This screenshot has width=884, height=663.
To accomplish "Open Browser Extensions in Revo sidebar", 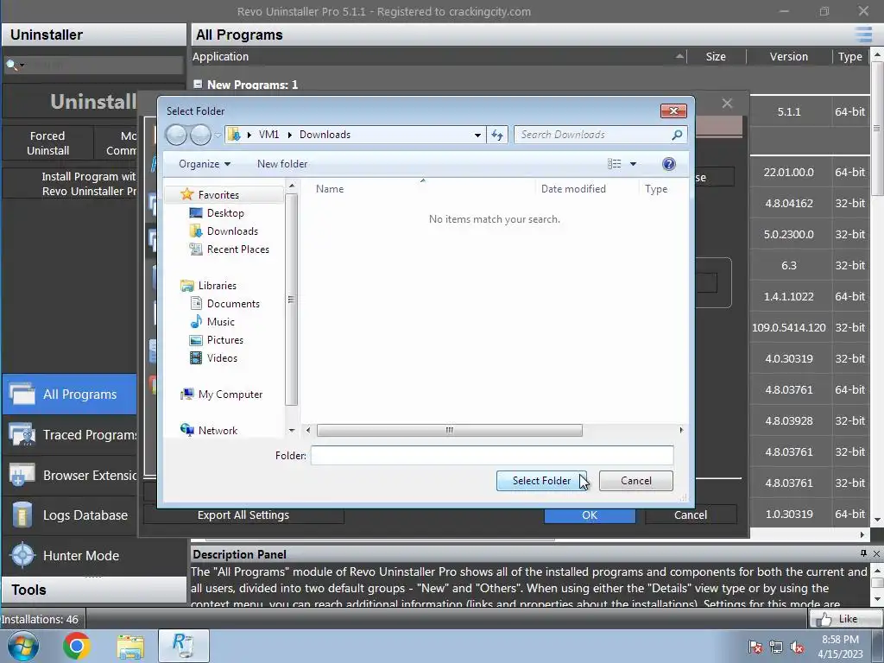I will tap(69, 476).
